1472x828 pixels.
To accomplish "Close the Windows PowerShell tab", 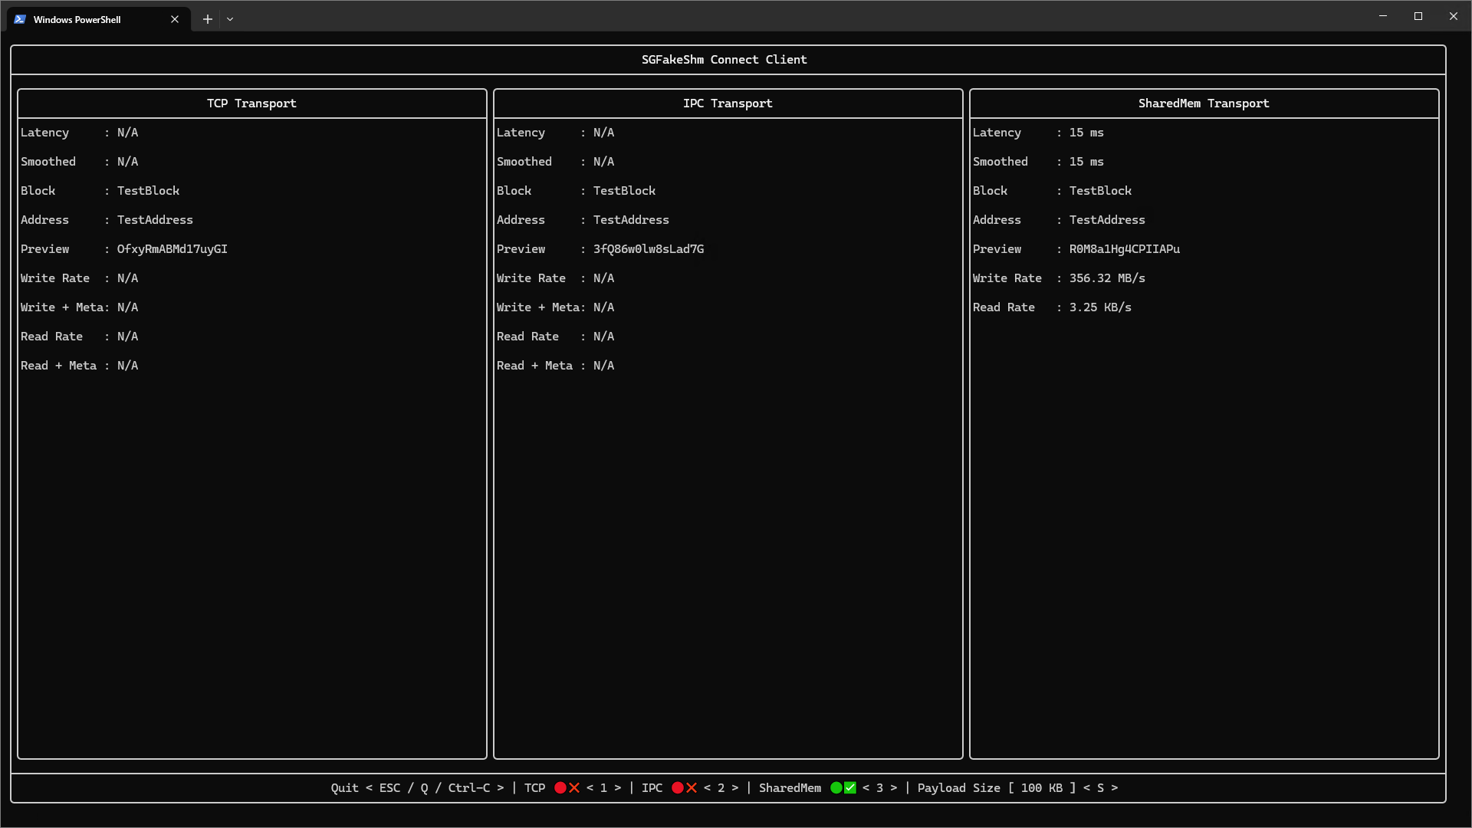I will (x=175, y=19).
